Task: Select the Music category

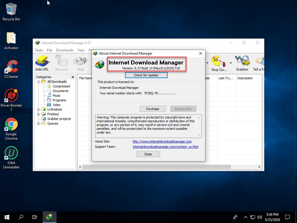Action: point(57,96)
